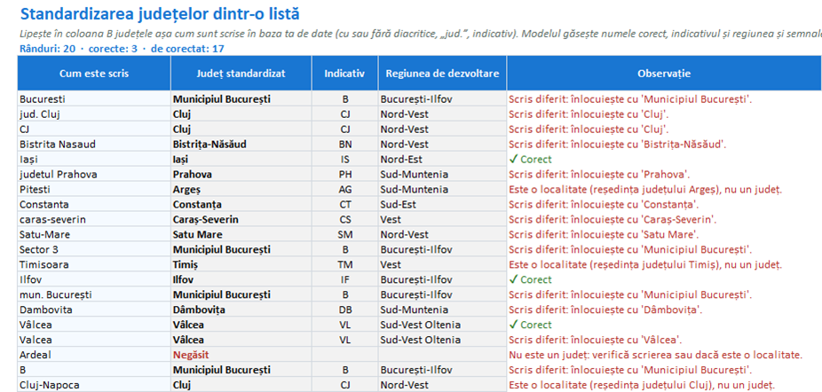This screenshot has height=392, width=822.
Task: Click the 'Regiunea de dezvoltare' header
Action: 442,74
